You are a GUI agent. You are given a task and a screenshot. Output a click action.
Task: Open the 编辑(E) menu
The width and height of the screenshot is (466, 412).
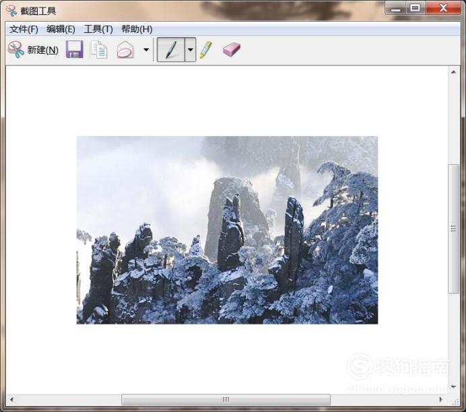click(61, 29)
